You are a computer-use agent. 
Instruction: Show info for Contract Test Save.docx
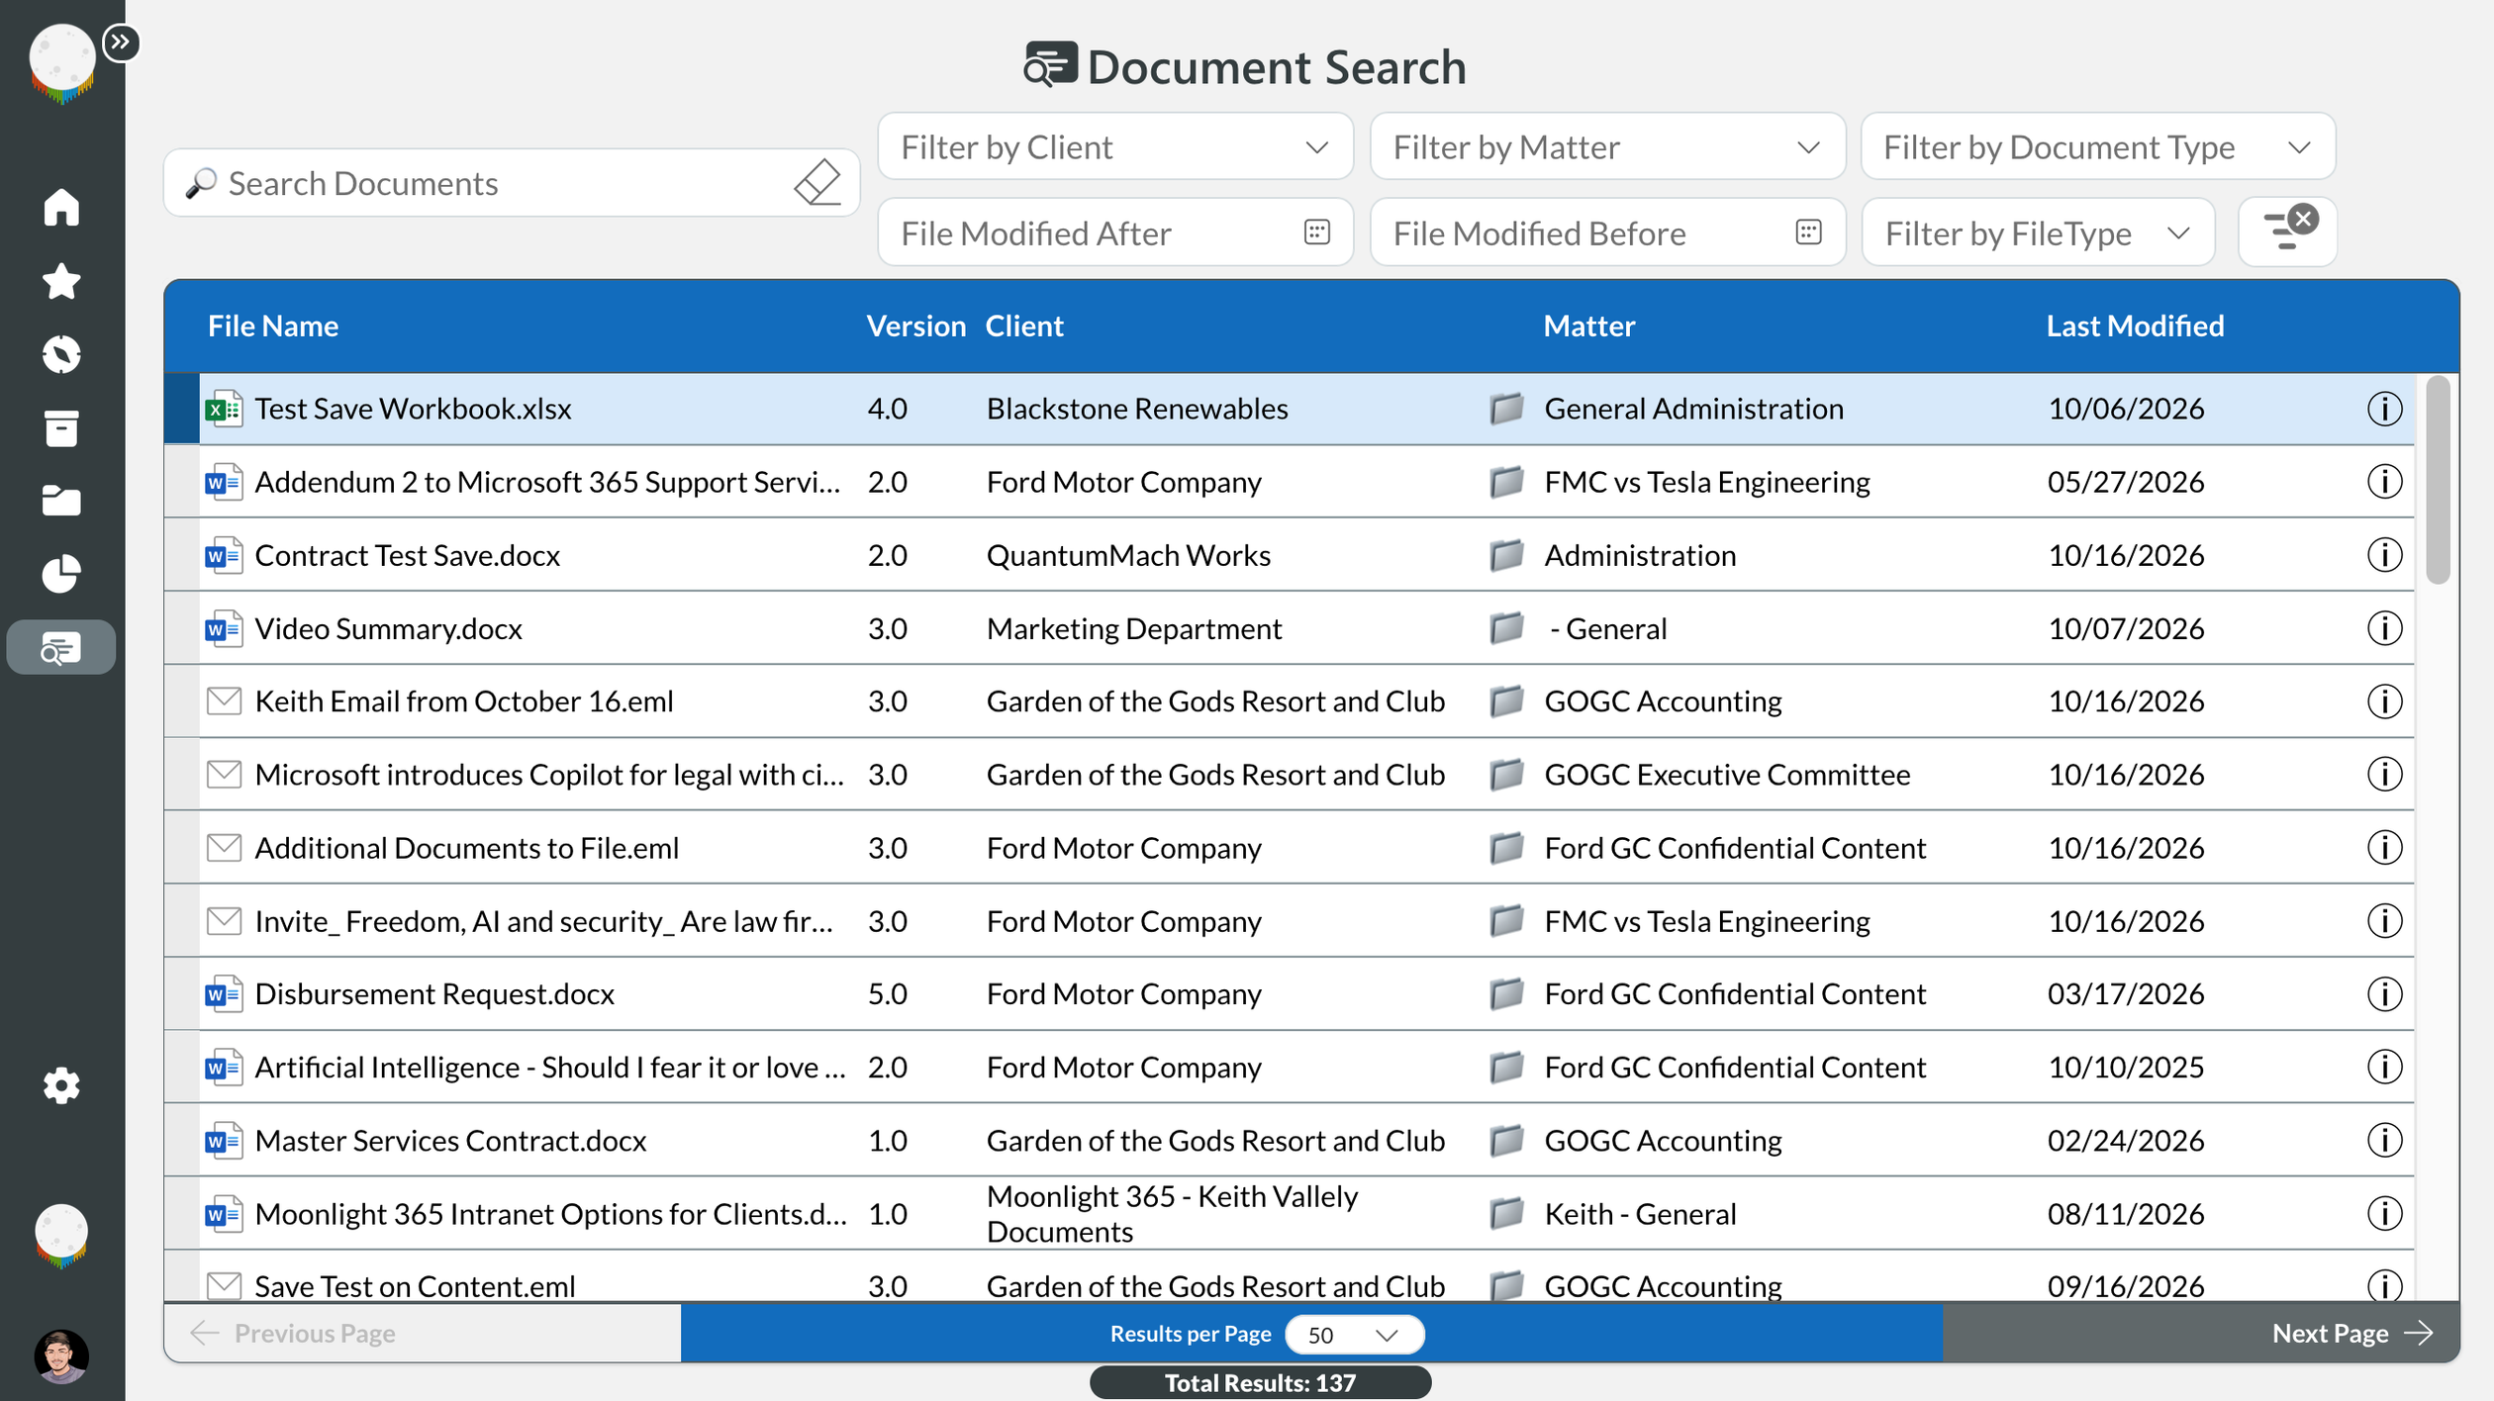[x=2384, y=555]
